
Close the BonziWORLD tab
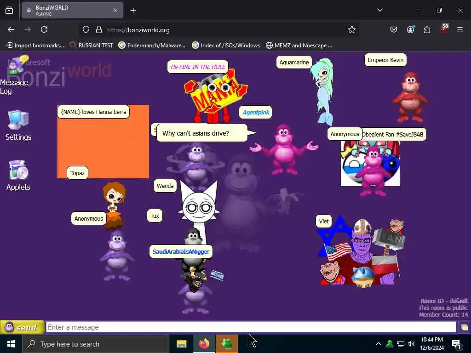coord(115,10)
